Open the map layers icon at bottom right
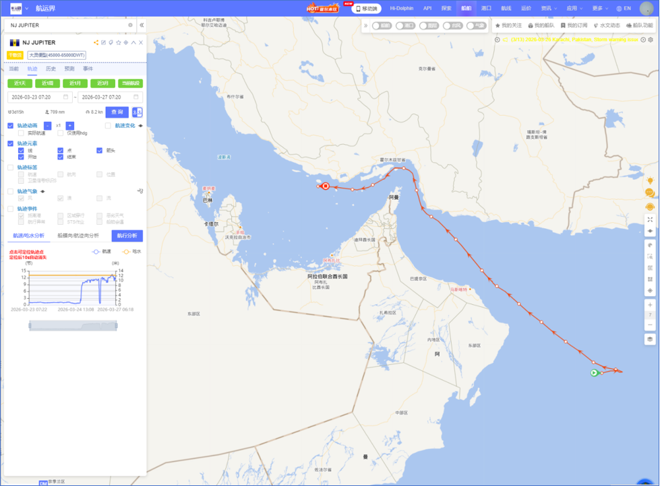 [x=650, y=339]
